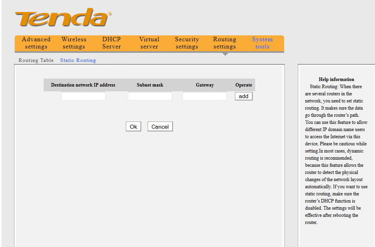Click the Help information heading
This screenshot has width=375, height=247.
[x=336, y=79]
